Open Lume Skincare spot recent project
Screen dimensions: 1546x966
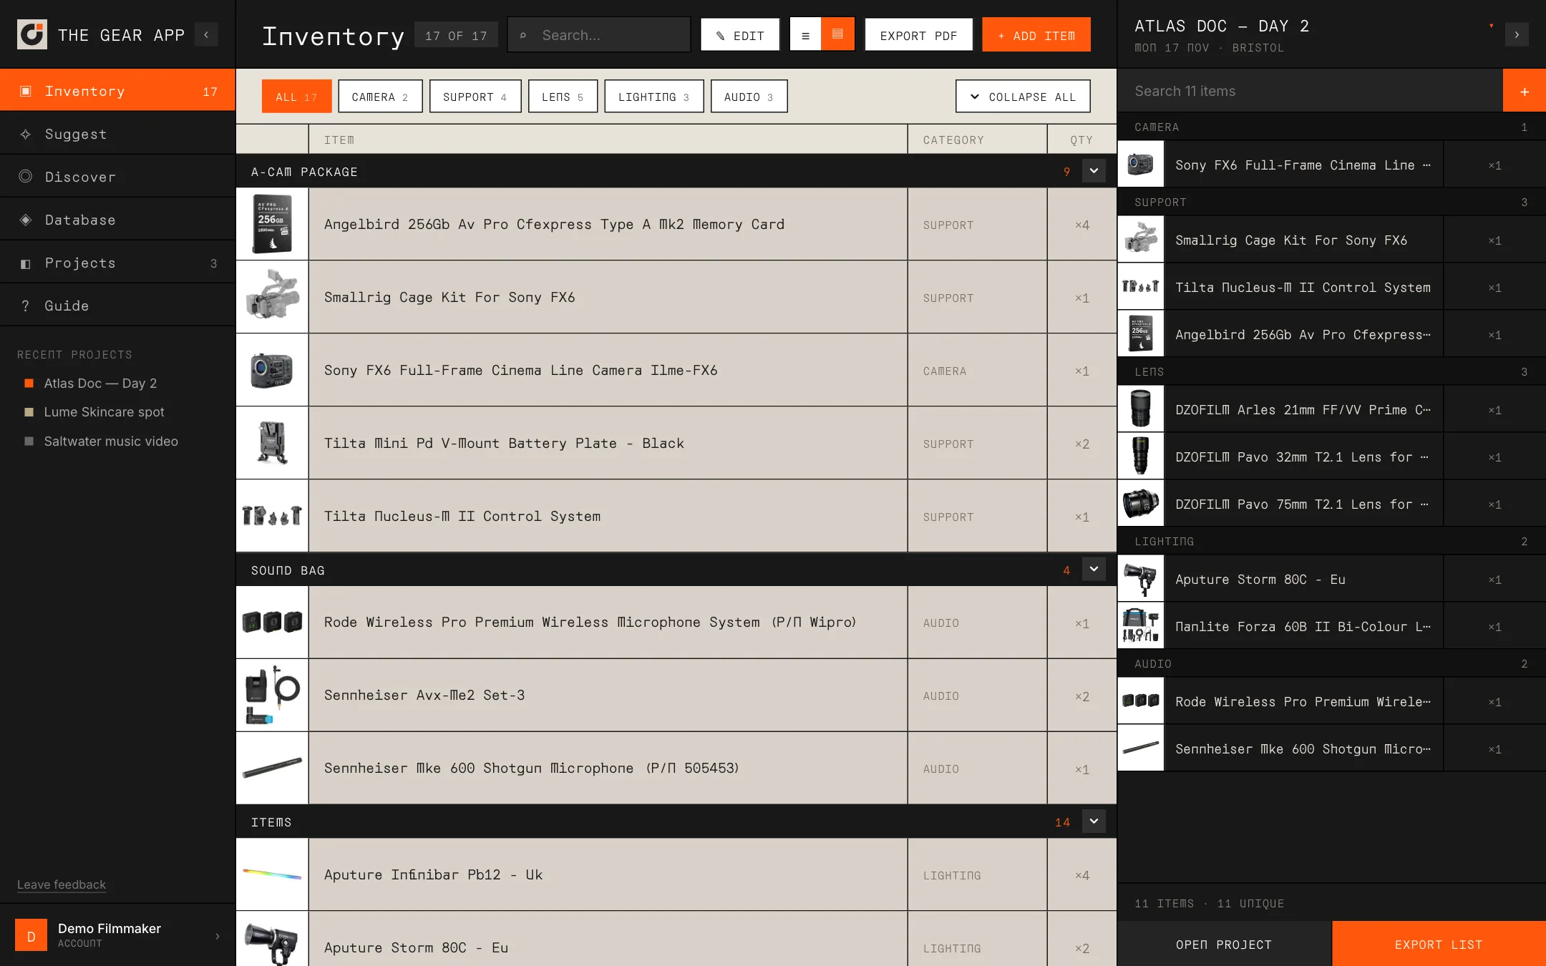[104, 411]
